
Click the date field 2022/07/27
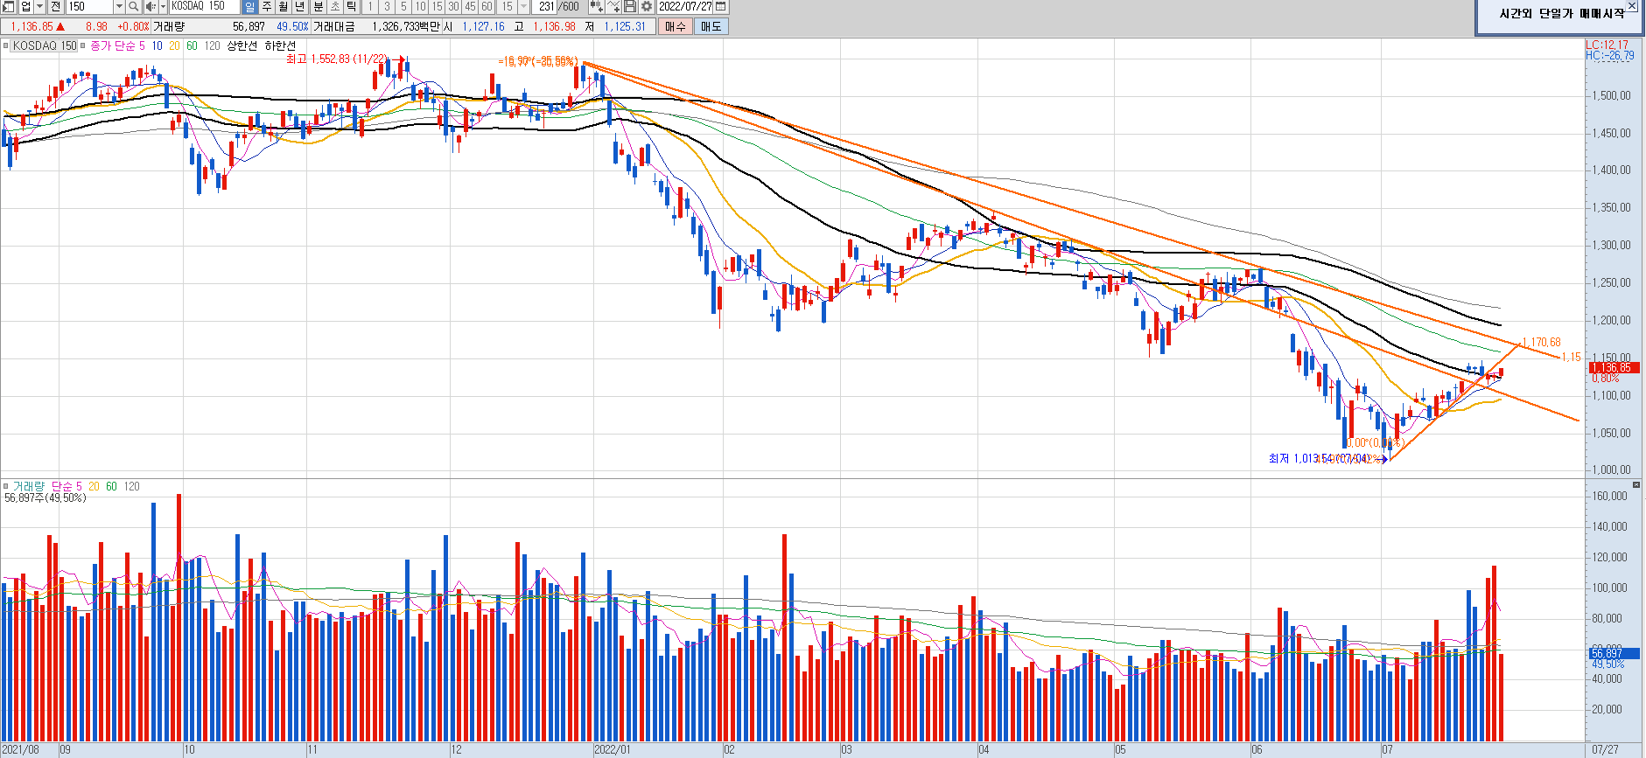tap(686, 6)
